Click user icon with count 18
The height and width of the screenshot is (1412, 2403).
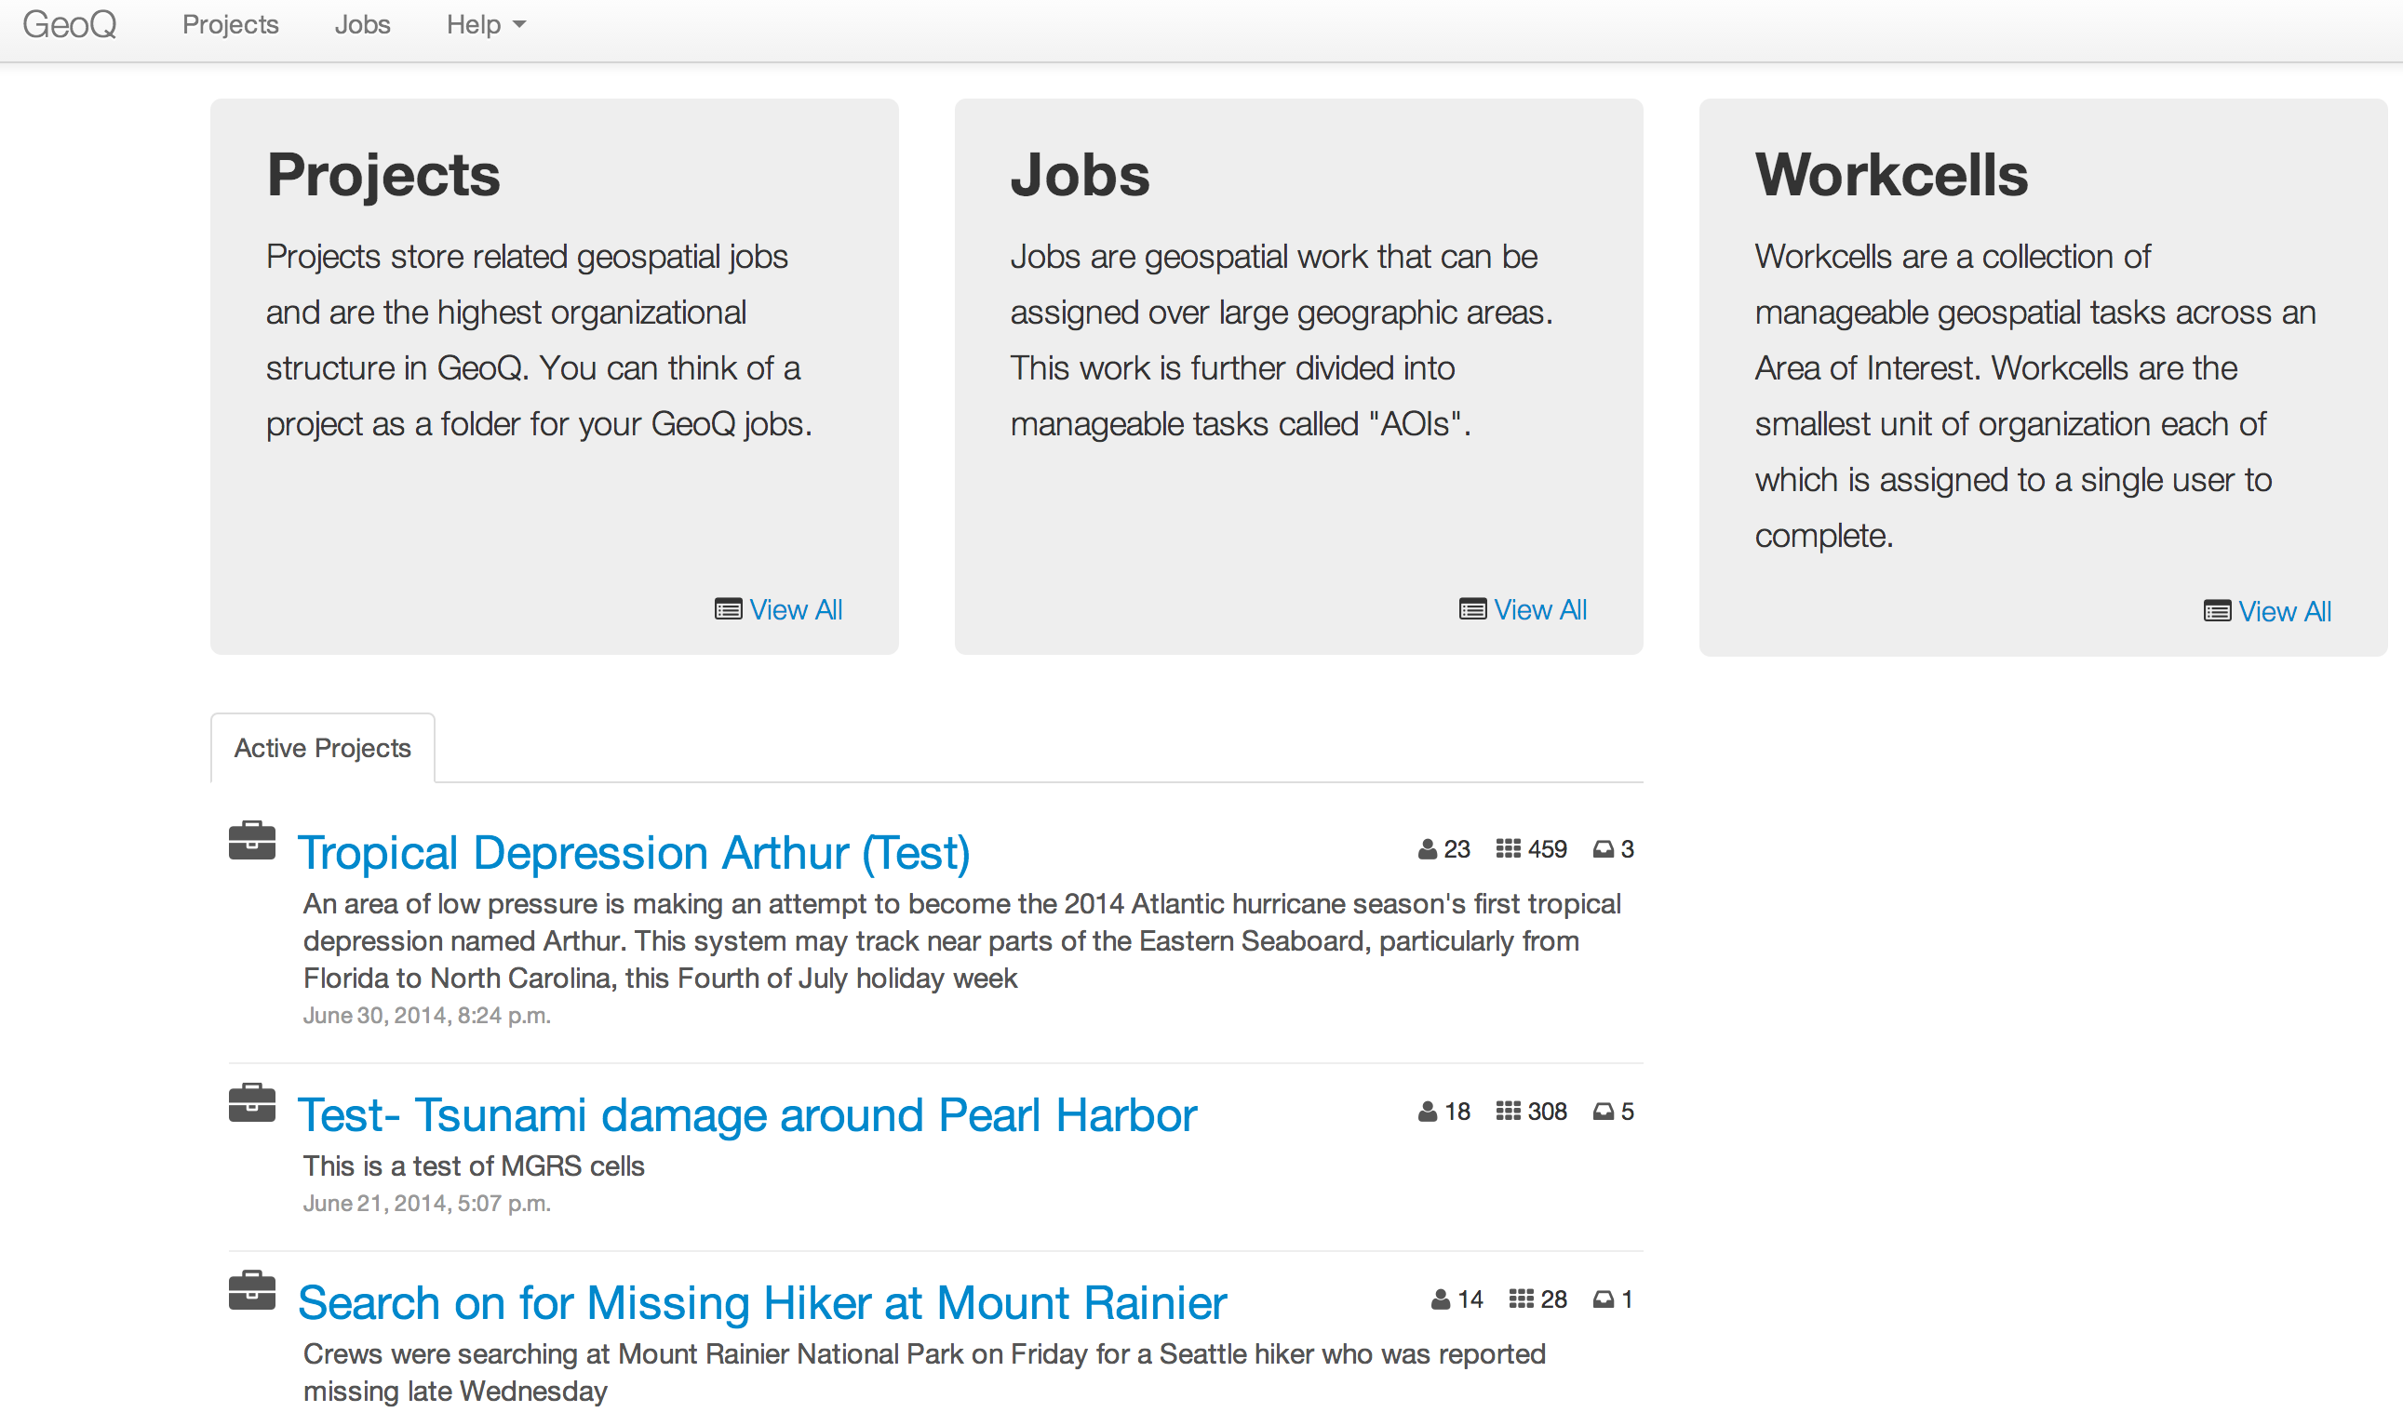[1428, 1112]
